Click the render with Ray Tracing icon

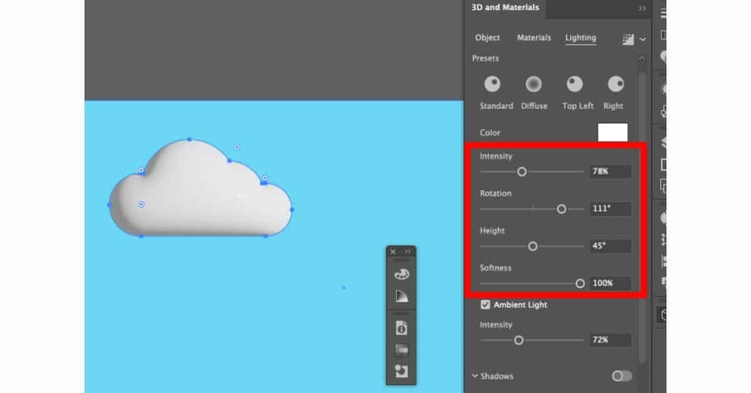point(628,39)
